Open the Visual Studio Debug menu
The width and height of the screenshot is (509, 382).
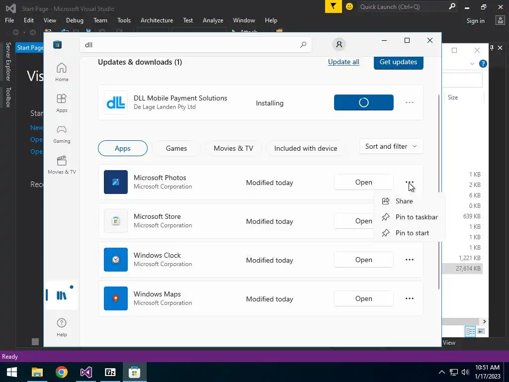pyautogui.click(x=75, y=20)
